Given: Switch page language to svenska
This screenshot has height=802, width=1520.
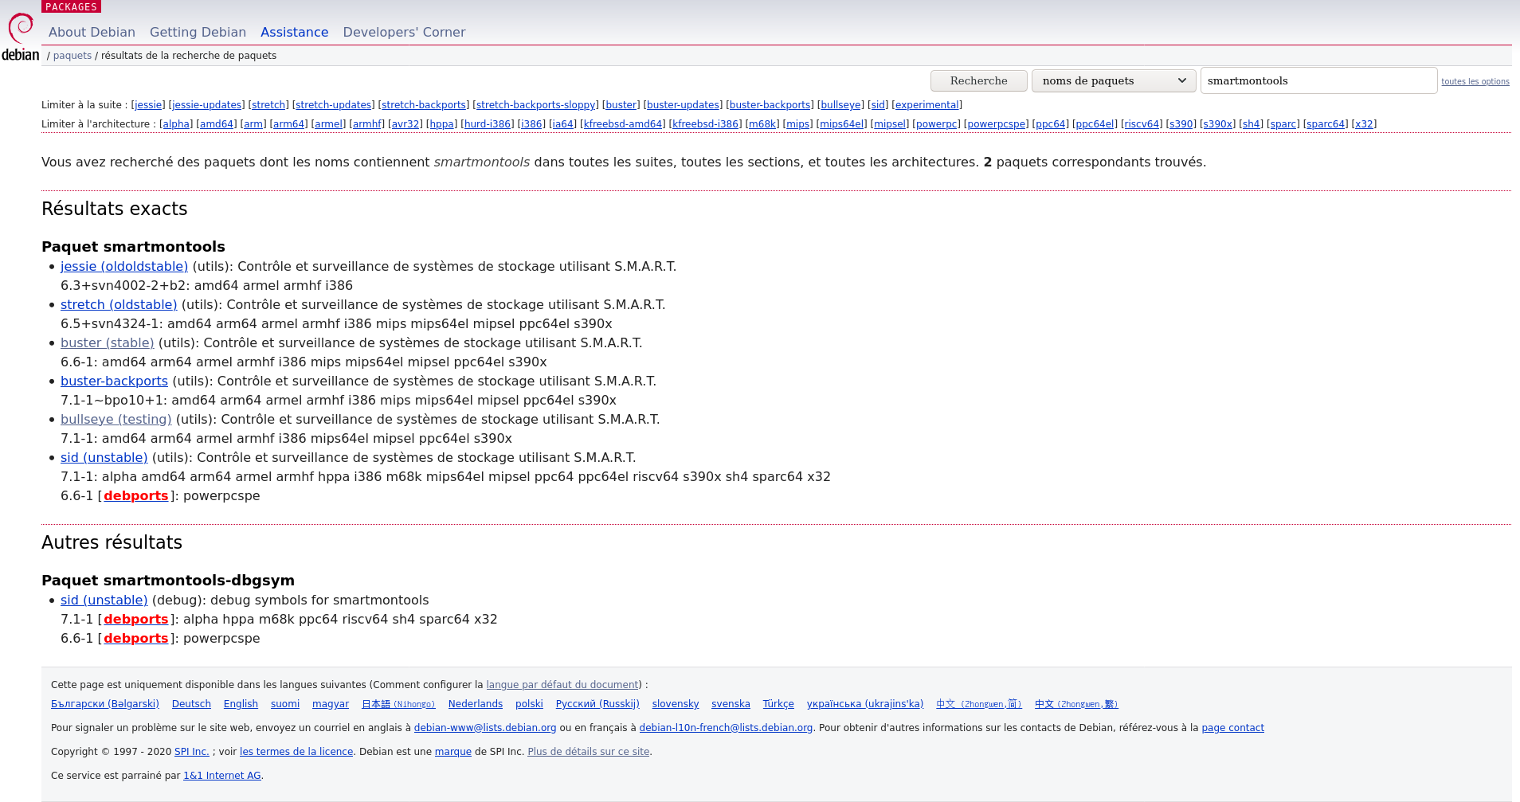Looking at the screenshot, I should 731,704.
